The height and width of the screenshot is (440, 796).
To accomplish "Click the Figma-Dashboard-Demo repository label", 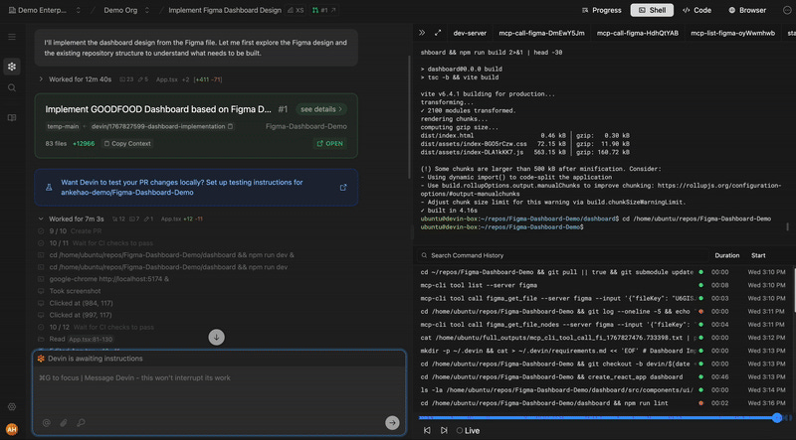I will pos(306,126).
